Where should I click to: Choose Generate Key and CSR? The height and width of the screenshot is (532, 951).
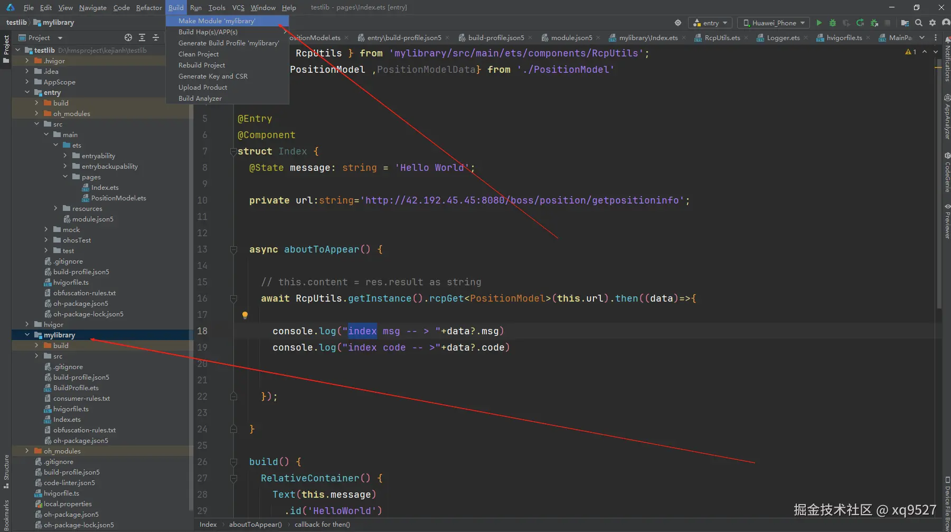click(227, 76)
